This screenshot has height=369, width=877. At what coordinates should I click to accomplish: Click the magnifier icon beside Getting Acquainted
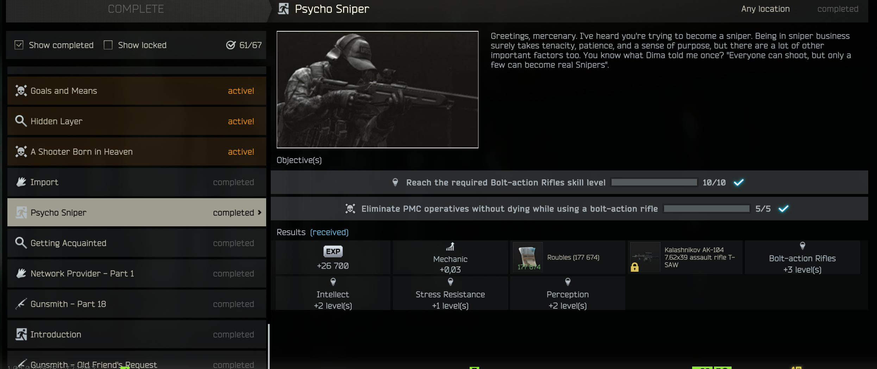[x=21, y=243]
